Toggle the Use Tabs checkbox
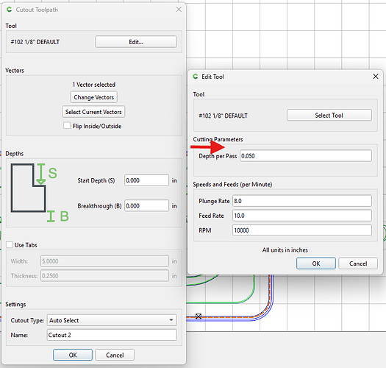The image size is (386, 368). tap(10, 245)
